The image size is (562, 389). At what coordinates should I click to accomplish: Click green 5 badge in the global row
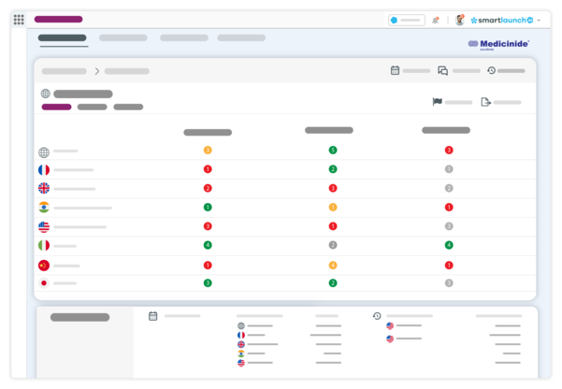click(333, 150)
